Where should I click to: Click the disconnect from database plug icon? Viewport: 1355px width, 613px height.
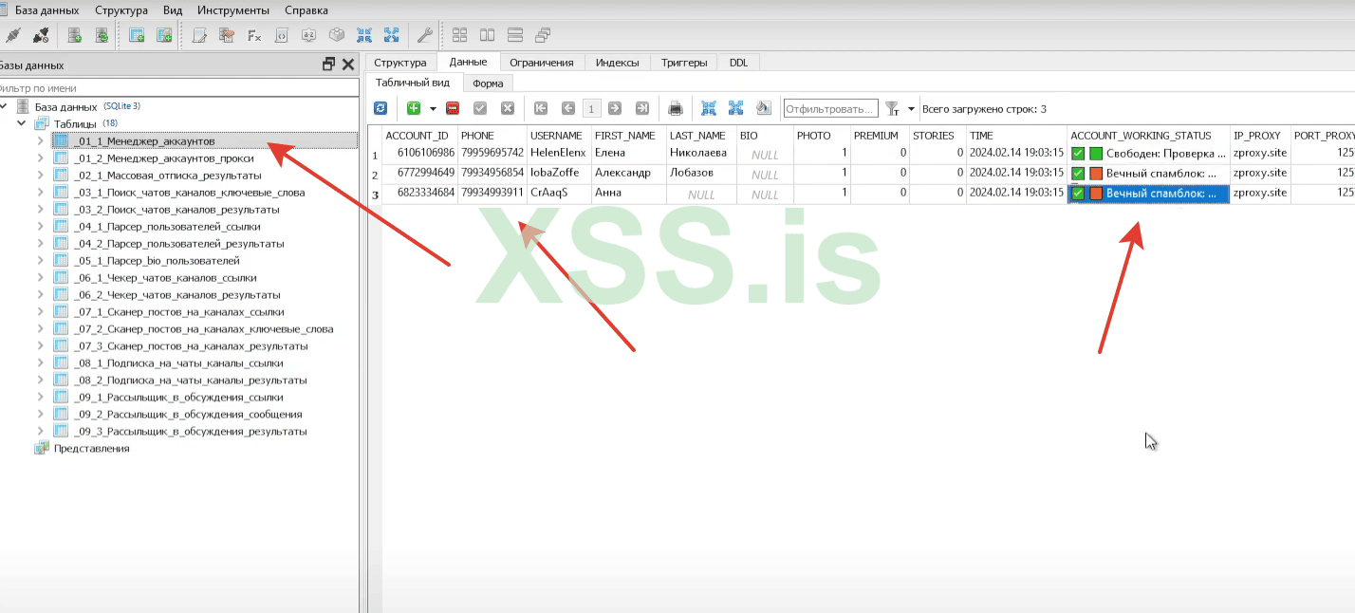pyautogui.click(x=41, y=35)
